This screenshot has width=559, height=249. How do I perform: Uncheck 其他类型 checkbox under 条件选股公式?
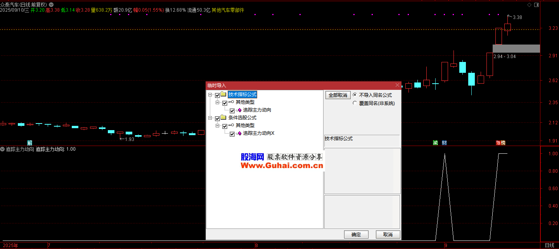click(x=225, y=126)
